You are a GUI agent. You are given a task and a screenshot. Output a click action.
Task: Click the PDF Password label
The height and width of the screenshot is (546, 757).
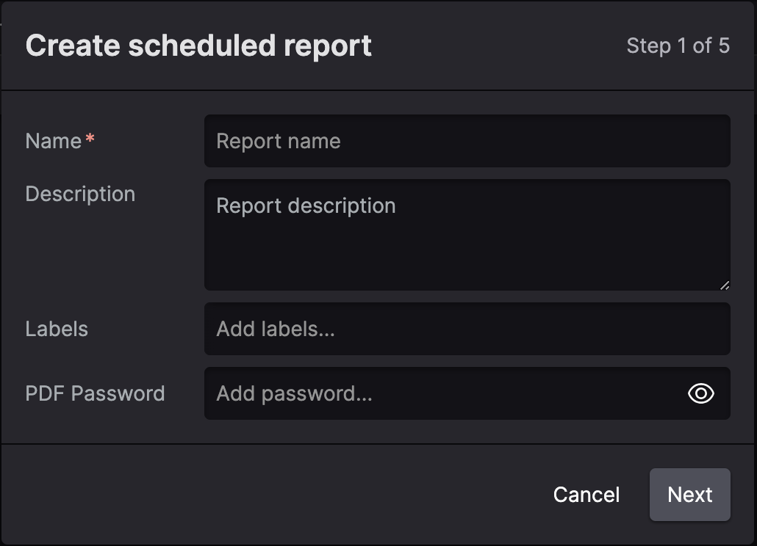pyautogui.click(x=95, y=393)
